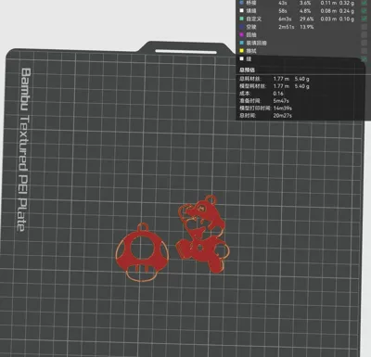Enable the 装填回抽 unretract checkbox
The height and width of the screenshot is (357, 371).
click(x=365, y=43)
